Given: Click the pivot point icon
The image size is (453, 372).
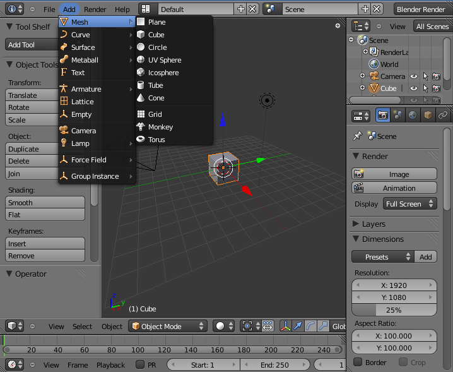Looking at the screenshot, I should [250, 326].
